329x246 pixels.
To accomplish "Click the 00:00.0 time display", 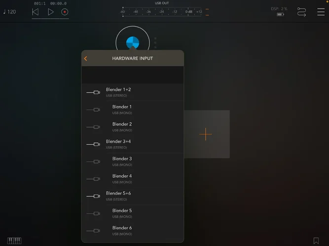I will tap(58, 3).
